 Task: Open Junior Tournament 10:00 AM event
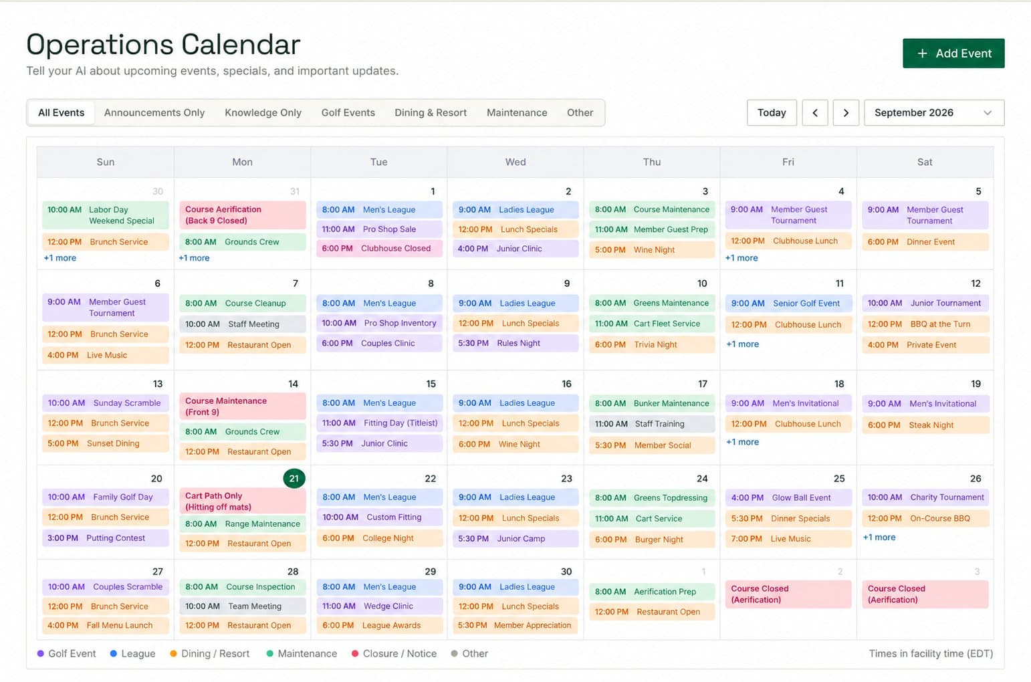pos(925,304)
